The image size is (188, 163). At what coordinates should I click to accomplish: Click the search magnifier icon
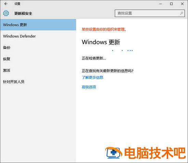(182, 13)
